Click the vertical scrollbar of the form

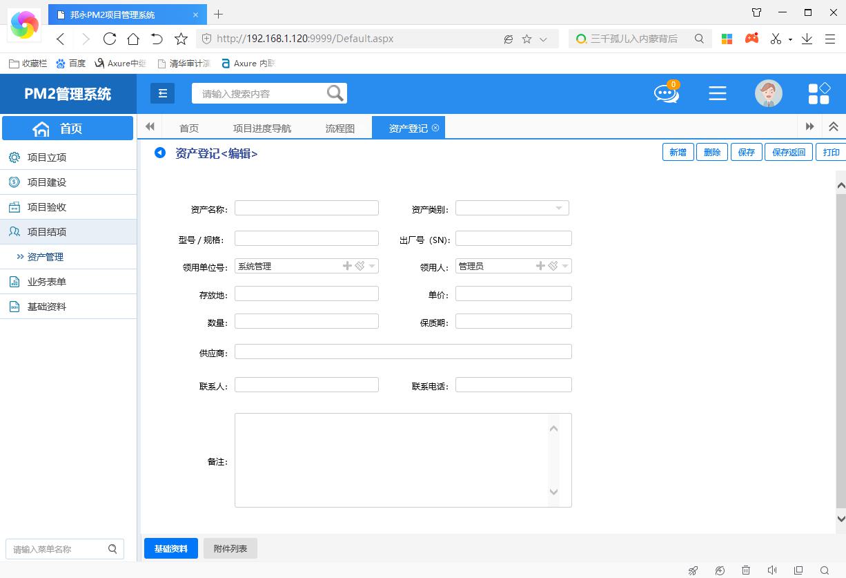point(840,345)
